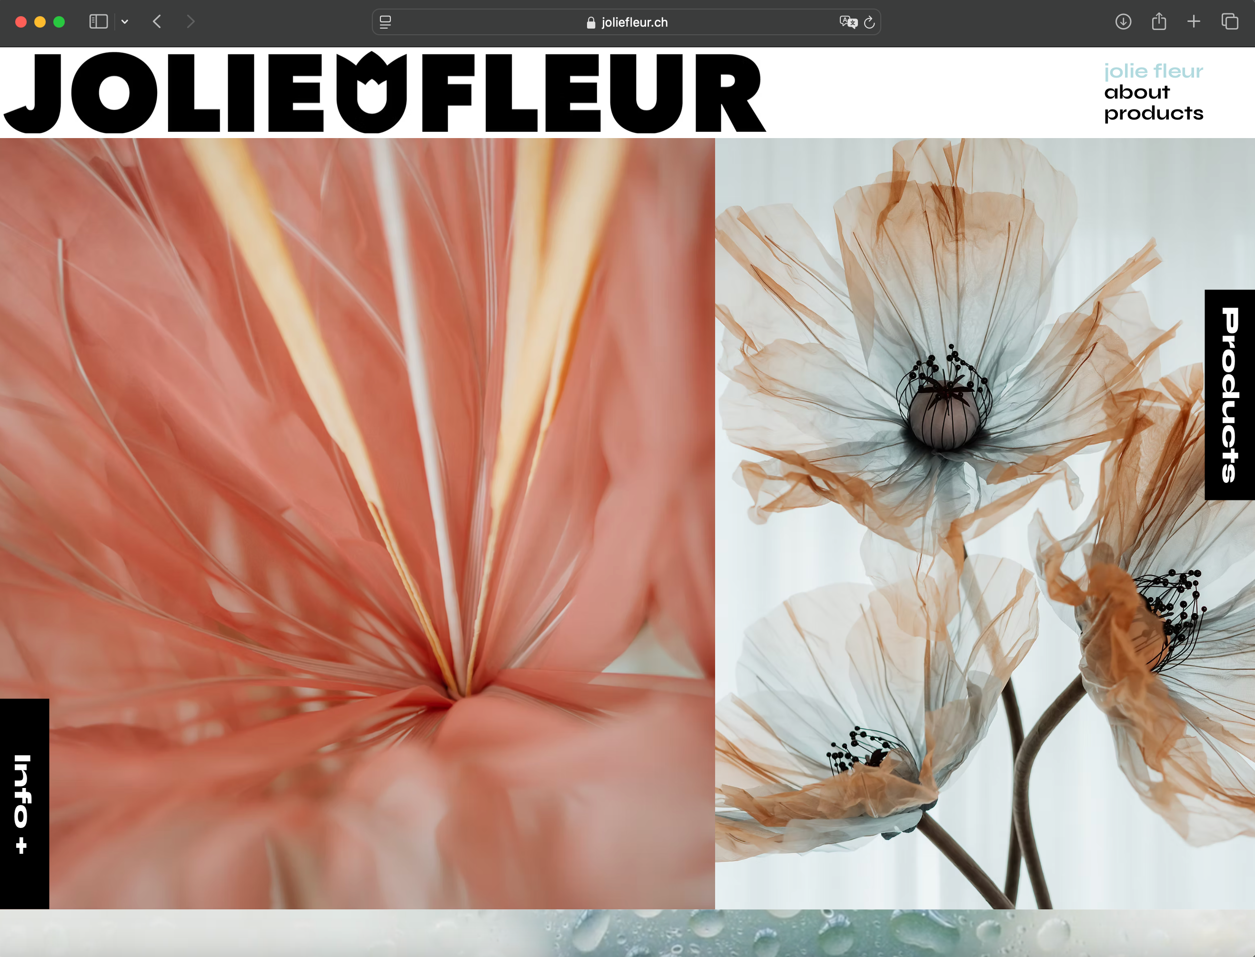Click the forward navigation arrow
Image resolution: width=1255 pixels, height=957 pixels.
point(191,21)
